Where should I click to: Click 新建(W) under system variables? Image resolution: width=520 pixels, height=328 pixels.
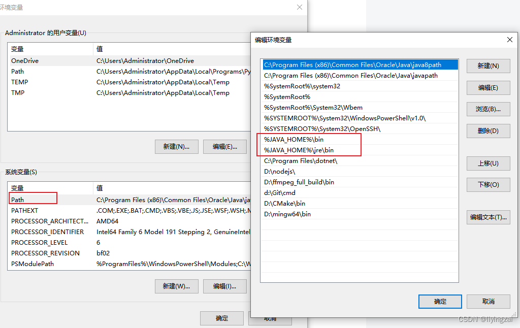tap(176, 286)
